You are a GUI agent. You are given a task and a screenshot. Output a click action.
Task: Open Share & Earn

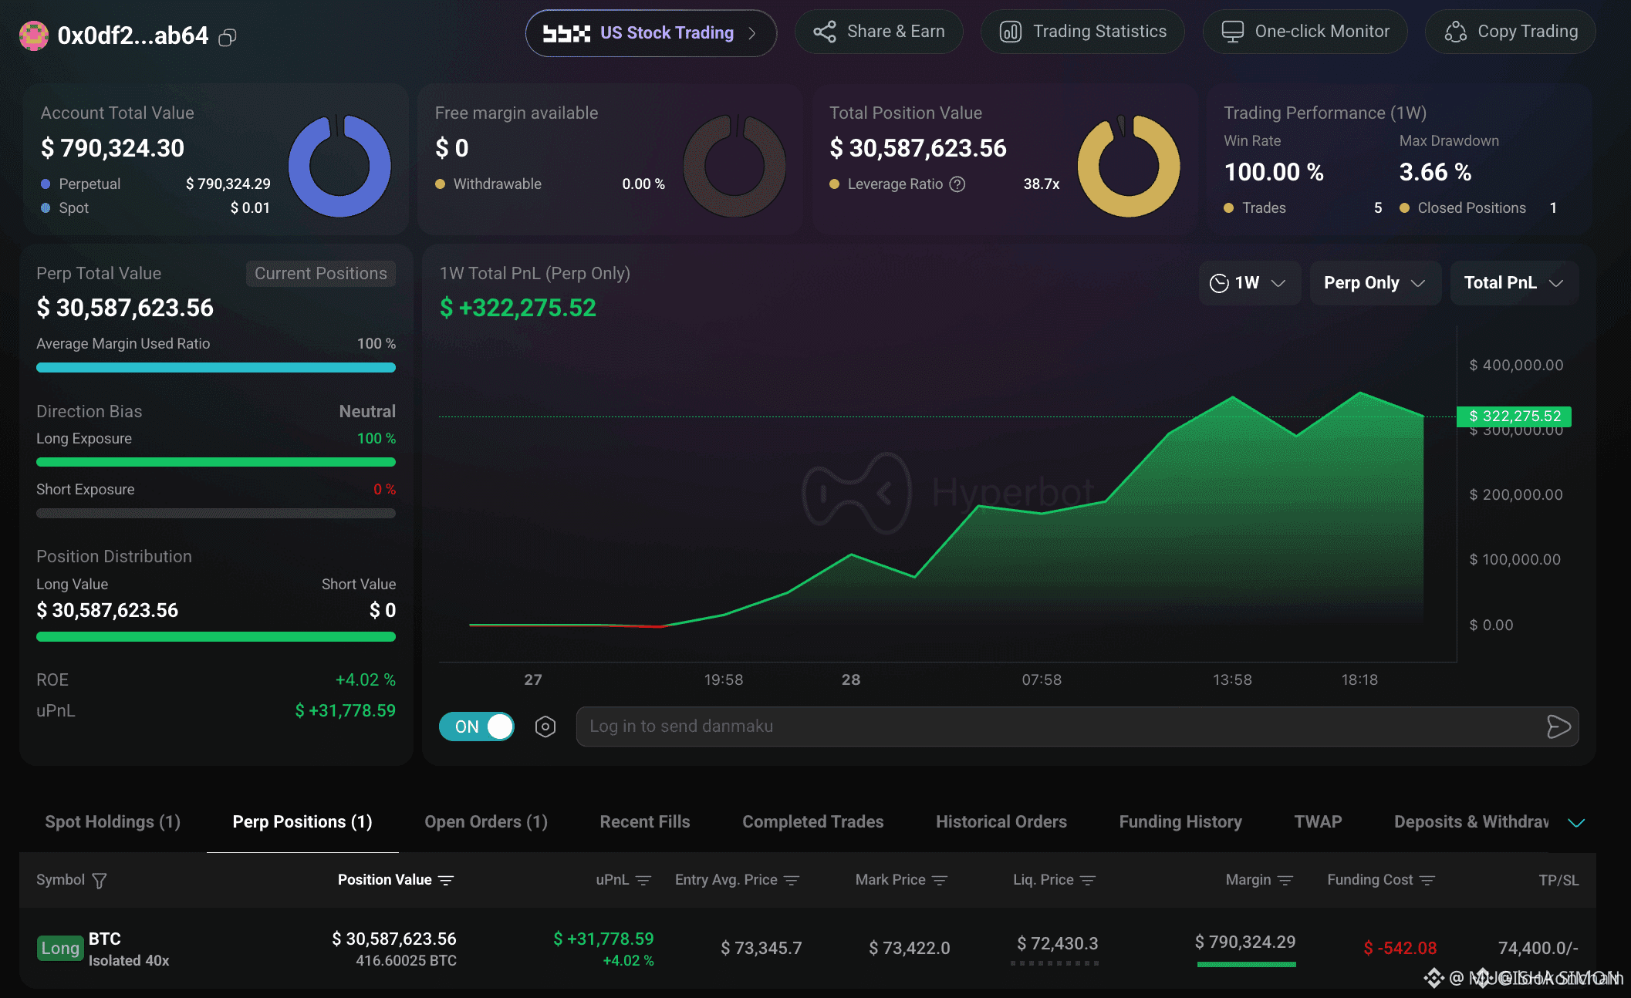pos(879,32)
